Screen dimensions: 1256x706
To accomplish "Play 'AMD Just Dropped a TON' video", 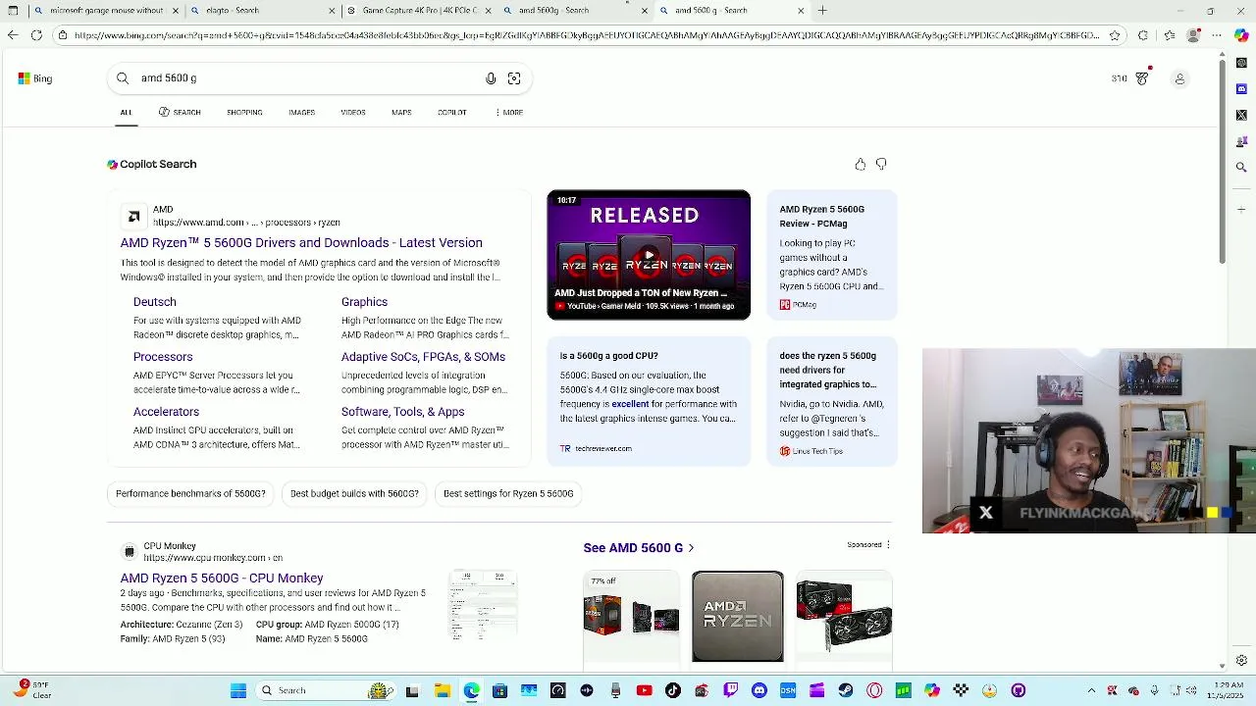I will [x=649, y=255].
